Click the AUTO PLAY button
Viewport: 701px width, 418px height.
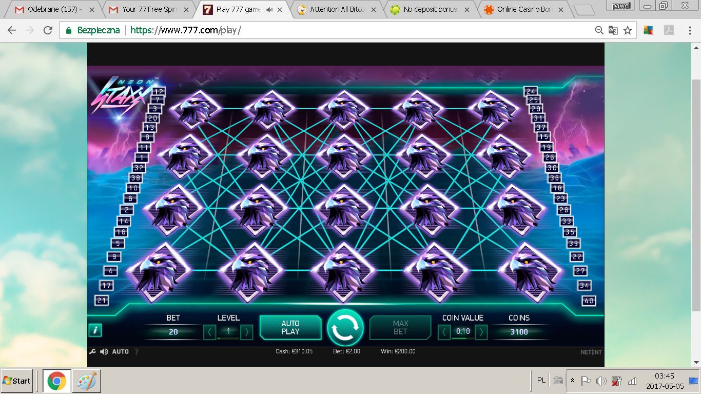coord(290,328)
